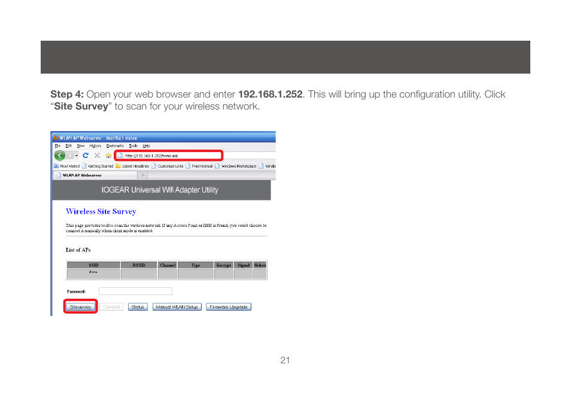Open the Getting Started bookmark
Screen dimensions: 571x398
pyautogui.click(x=98, y=166)
